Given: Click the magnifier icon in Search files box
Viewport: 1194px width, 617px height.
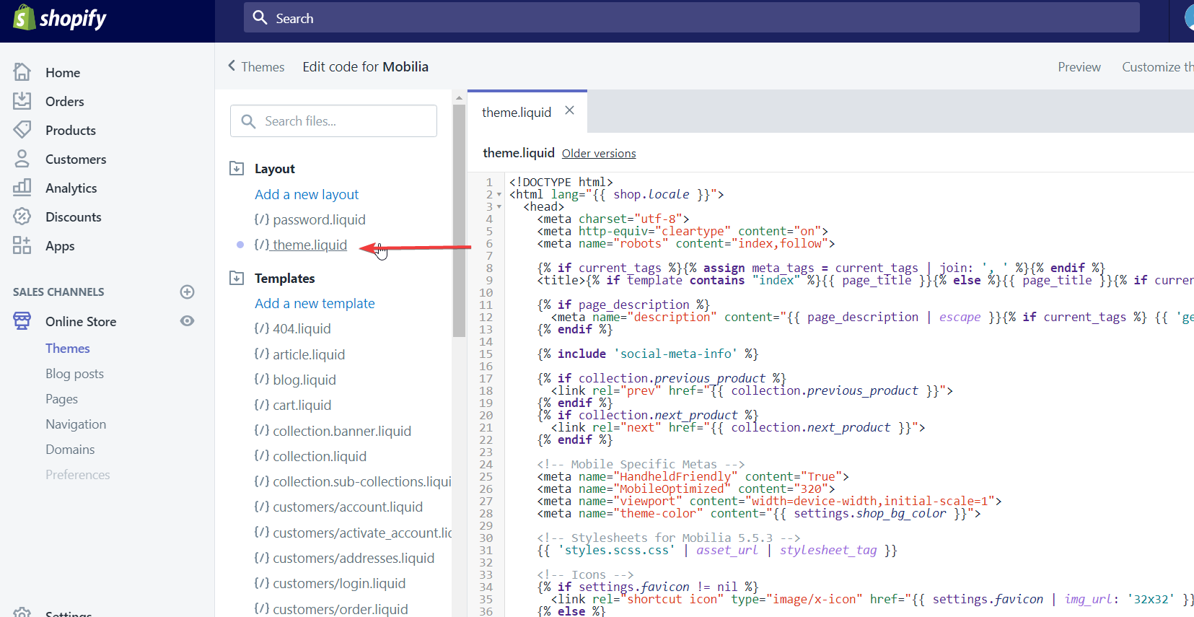Looking at the screenshot, I should 248,121.
